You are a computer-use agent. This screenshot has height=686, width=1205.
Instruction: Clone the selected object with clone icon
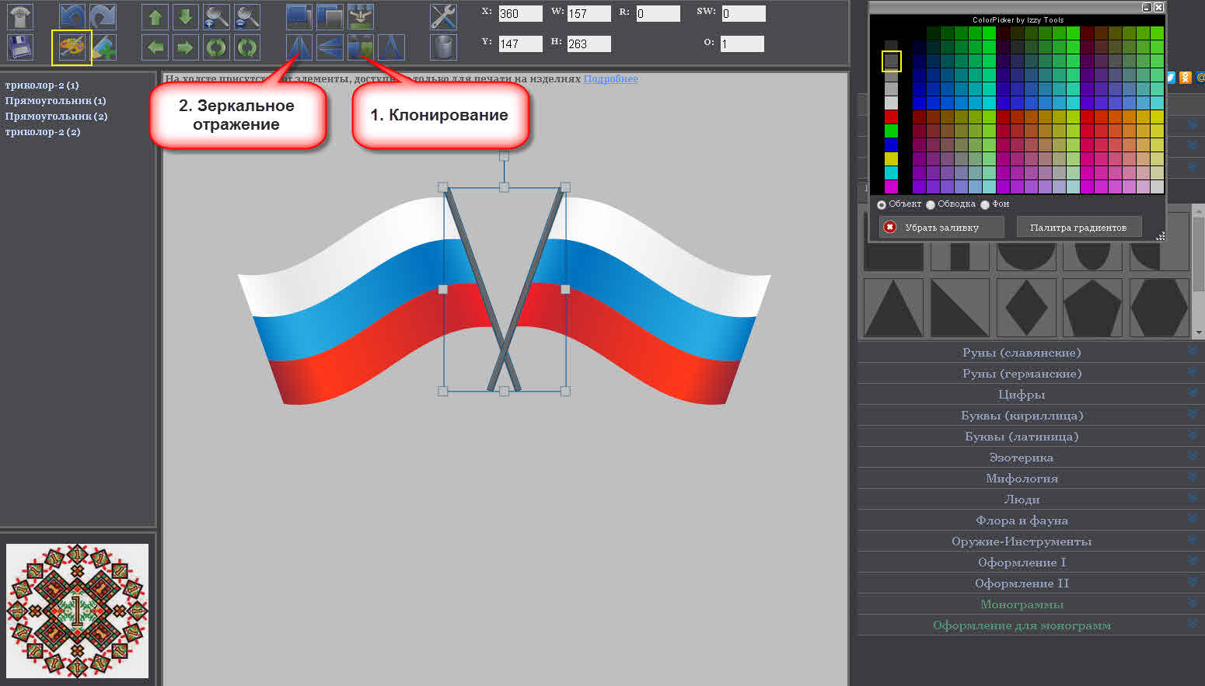point(360,47)
